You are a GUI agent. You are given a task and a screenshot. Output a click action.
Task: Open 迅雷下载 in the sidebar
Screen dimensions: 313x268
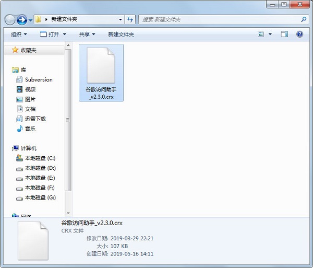coord(35,119)
